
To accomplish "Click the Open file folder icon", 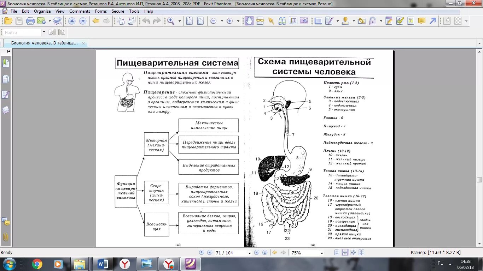I will click(x=8, y=21).
